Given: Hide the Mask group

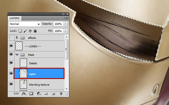Looking at the screenshot, I should click(x=11, y=54).
